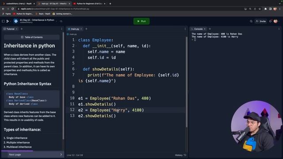Open the Tutorial pane options menu

[x=62, y=29]
